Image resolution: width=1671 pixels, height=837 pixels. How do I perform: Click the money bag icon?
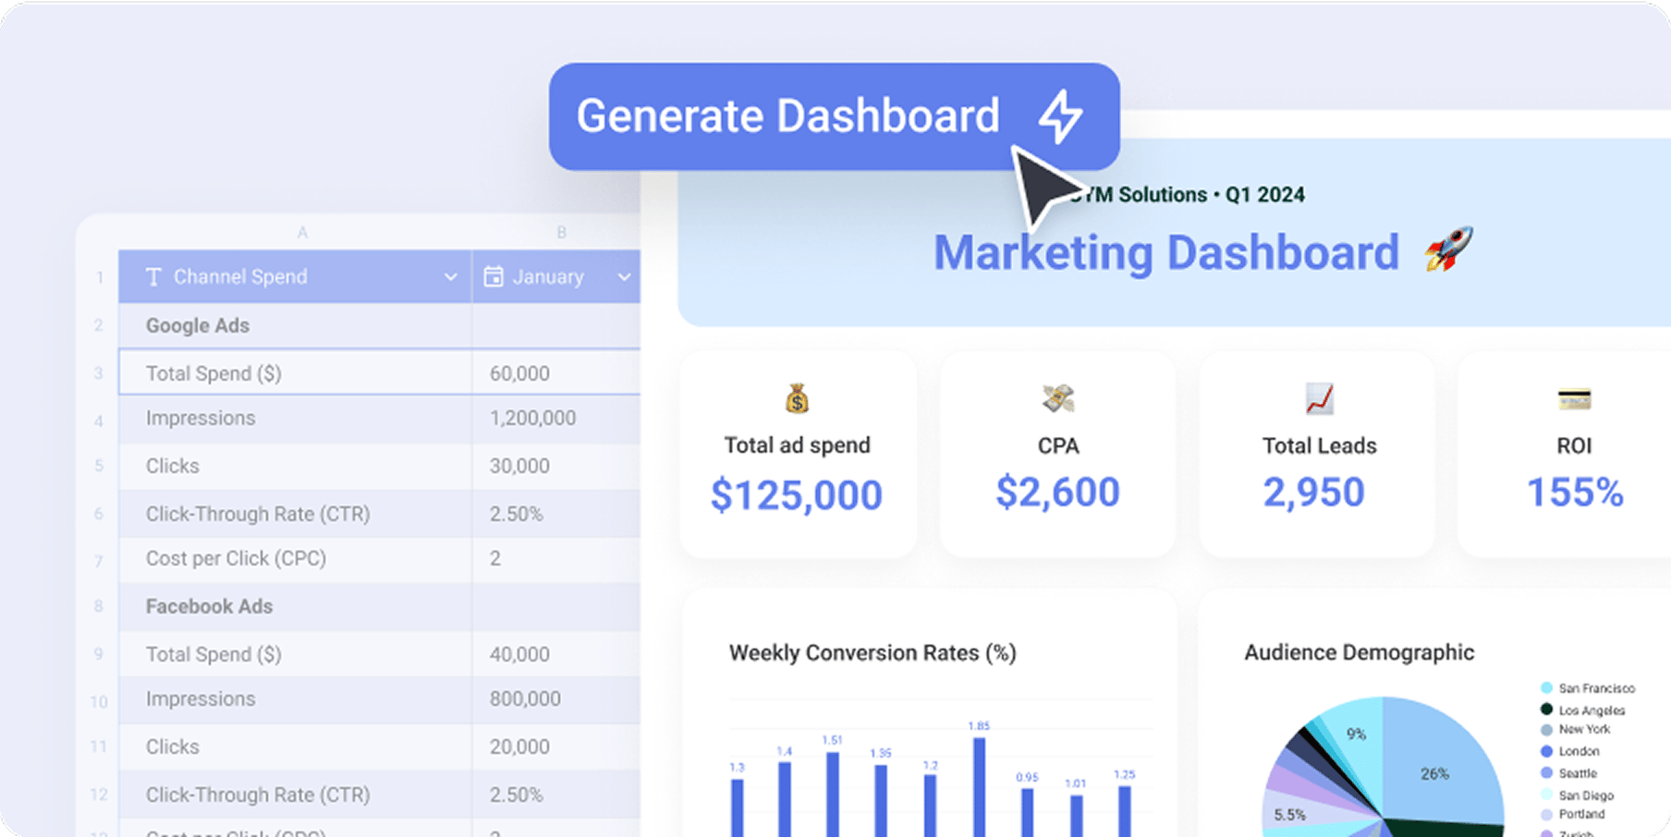[798, 399]
